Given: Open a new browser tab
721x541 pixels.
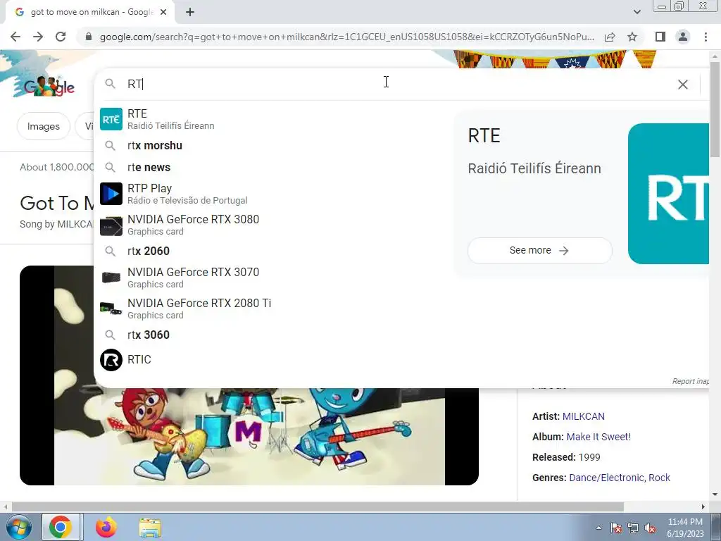Looking at the screenshot, I should click(x=190, y=13).
